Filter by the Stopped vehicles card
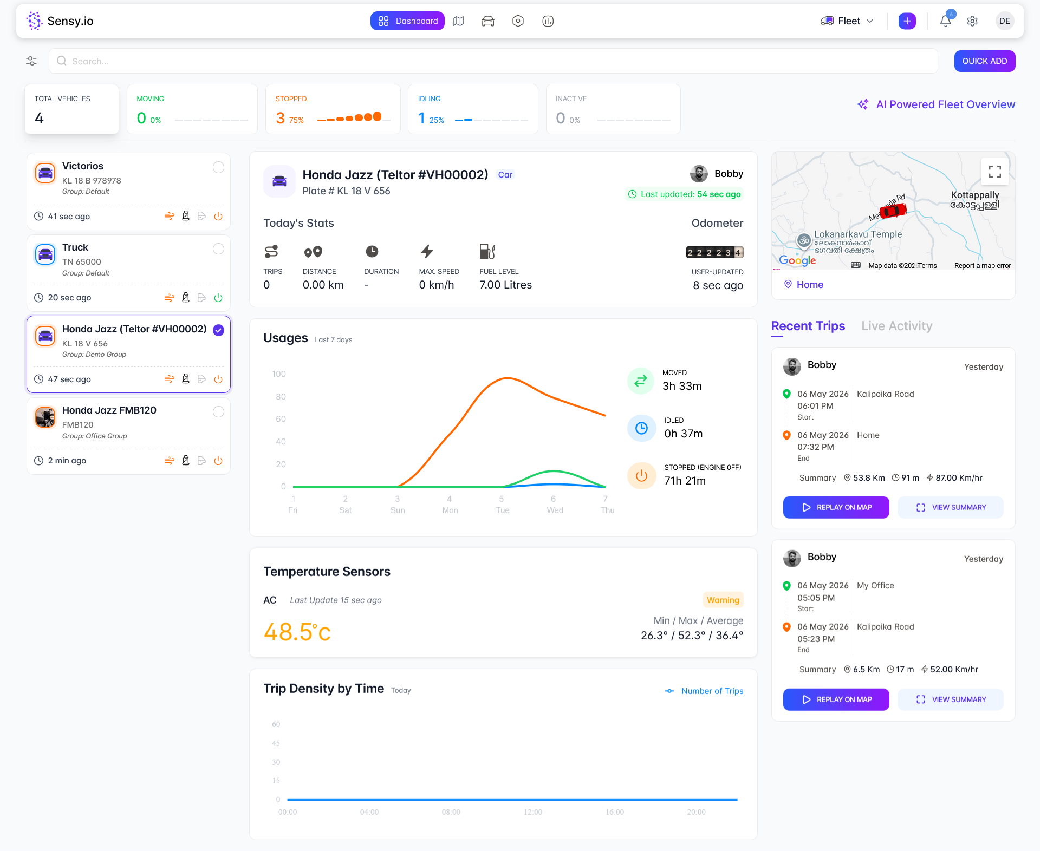The image size is (1040, 851). [333, 109]
